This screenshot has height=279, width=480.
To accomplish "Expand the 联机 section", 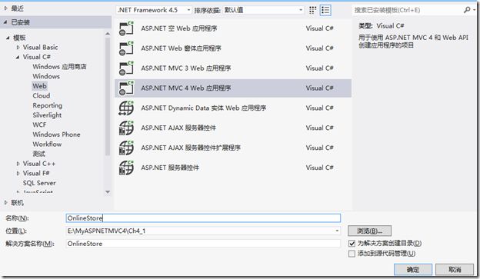I will [6, 202].
